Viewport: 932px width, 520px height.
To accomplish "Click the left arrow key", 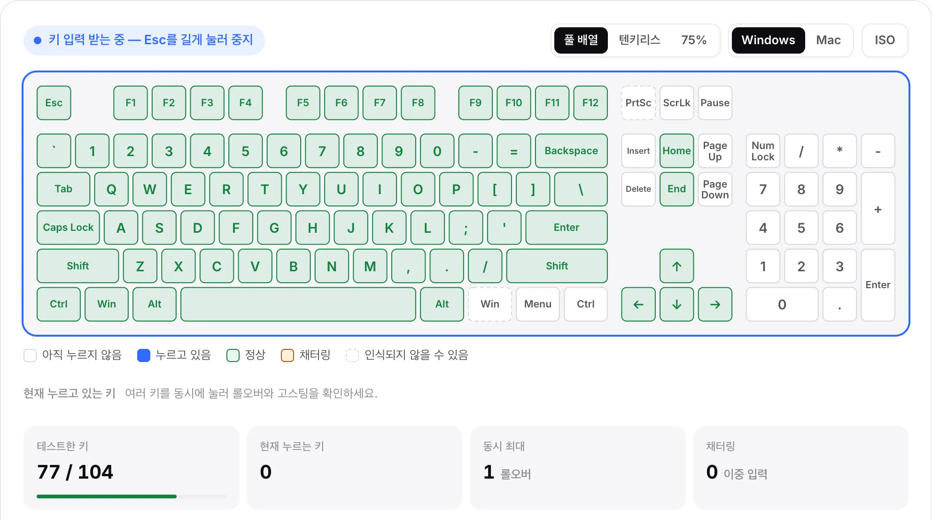I will pos(638,304).
